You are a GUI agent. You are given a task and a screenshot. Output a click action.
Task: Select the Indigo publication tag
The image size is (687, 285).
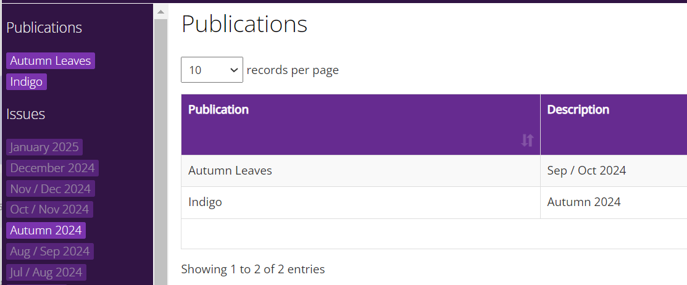tap(27, 82)
